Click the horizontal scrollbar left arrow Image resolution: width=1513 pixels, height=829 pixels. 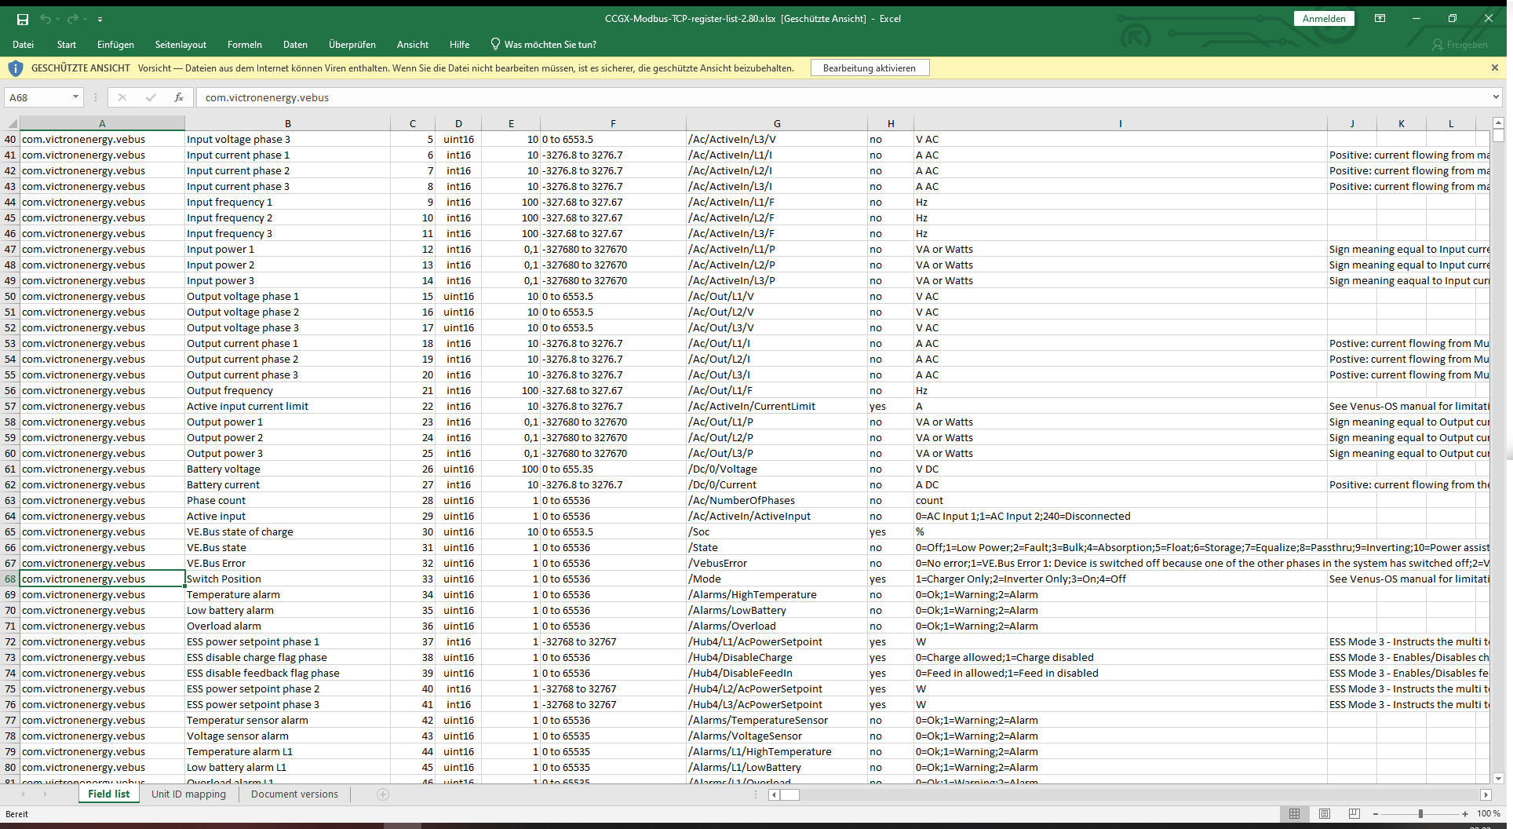(x=774, y=794)
